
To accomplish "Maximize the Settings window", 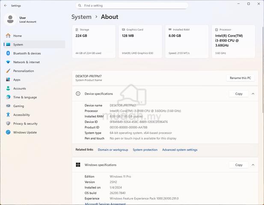I will point(249,4).
